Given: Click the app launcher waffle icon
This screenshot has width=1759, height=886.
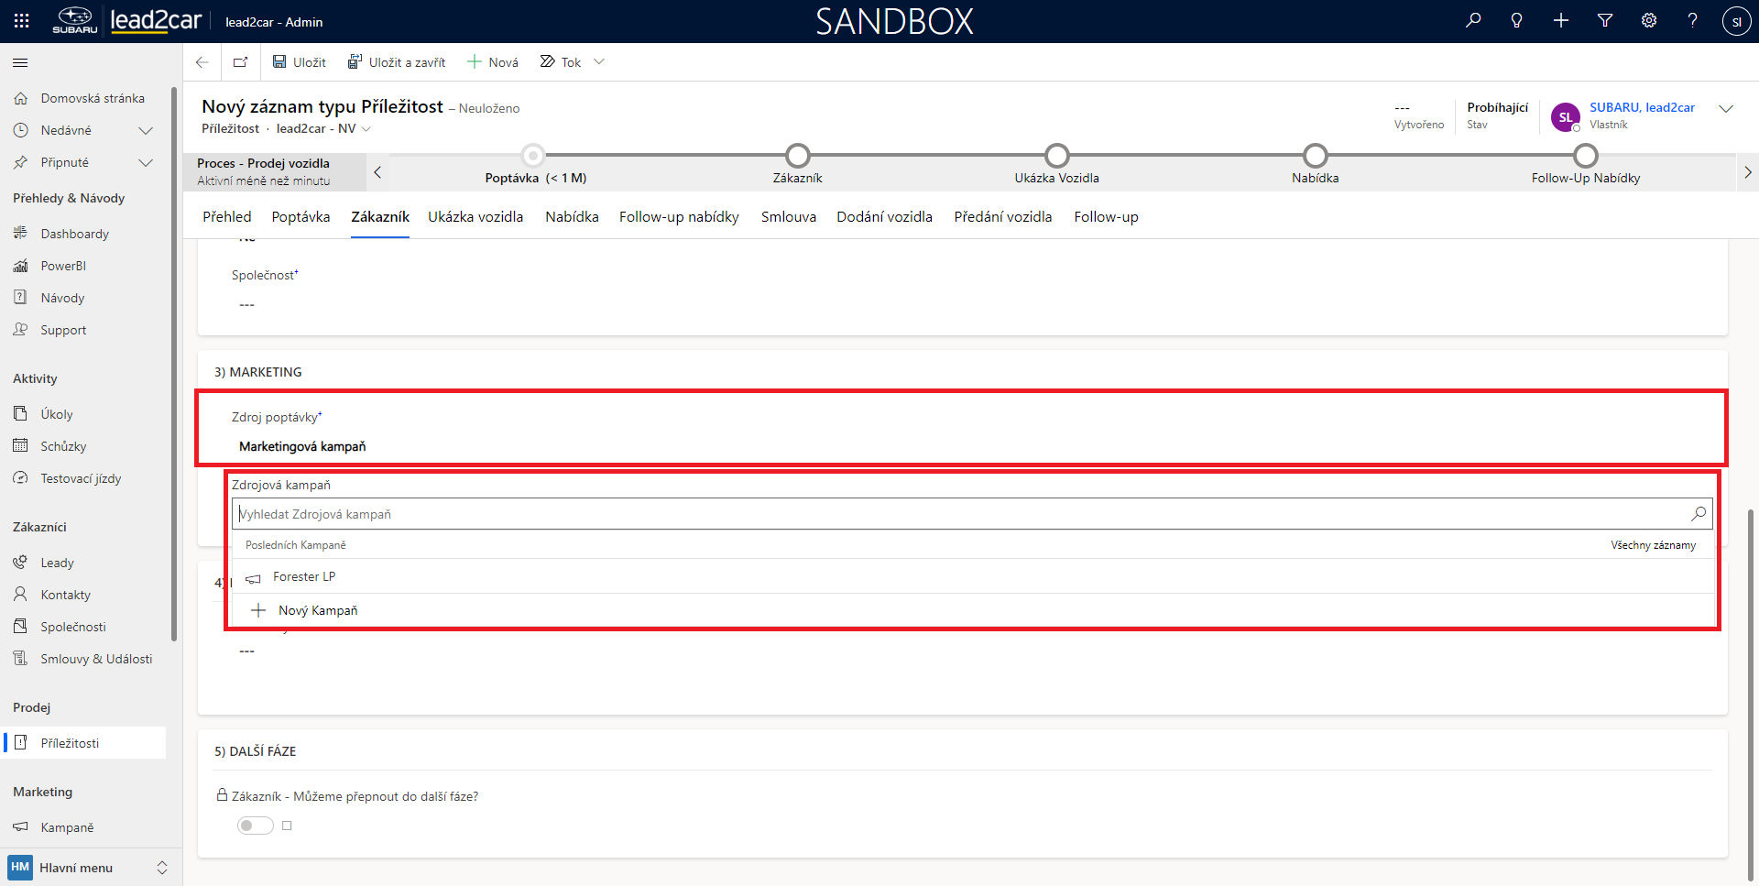Looking at the screenshot, I should (22, 21).
